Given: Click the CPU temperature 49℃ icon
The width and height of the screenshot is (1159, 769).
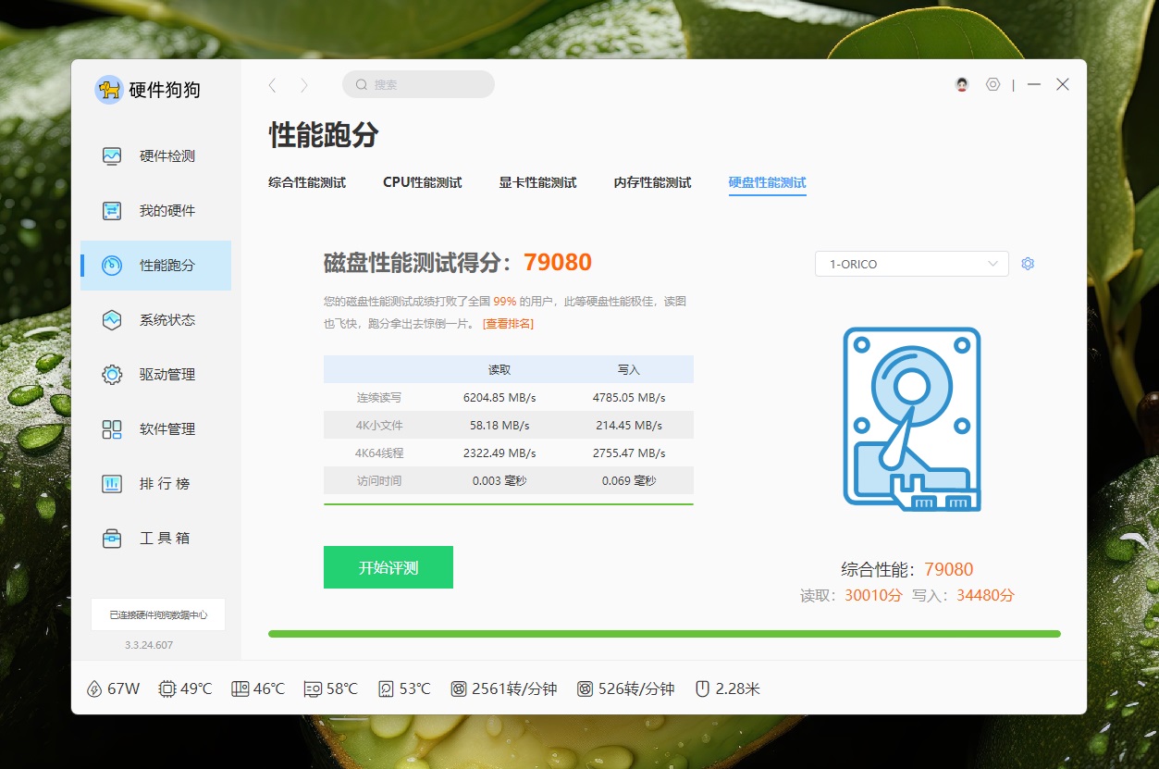Looking at the screenshot, I should (x=167, y=689).
